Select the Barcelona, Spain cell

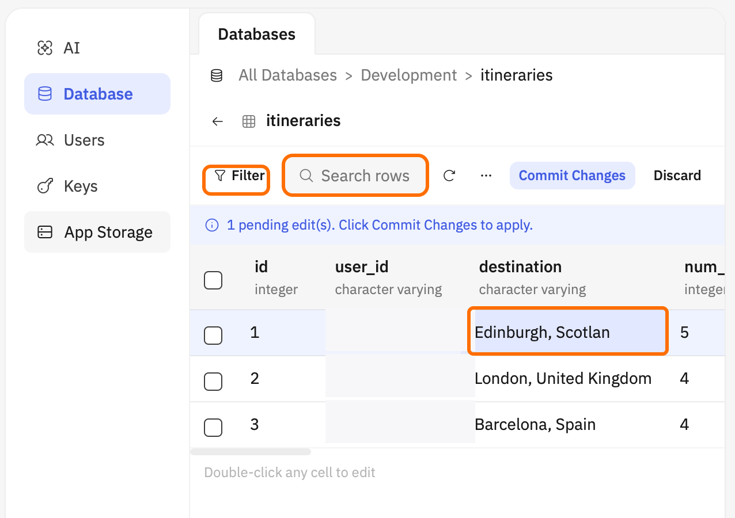point(535,425)
